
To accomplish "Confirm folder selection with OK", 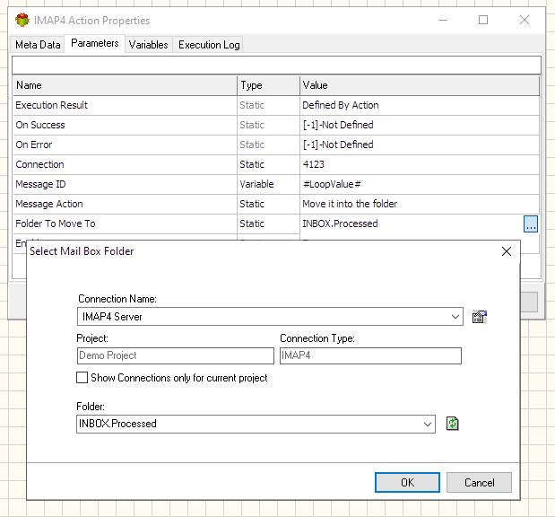I will point(407,482).
